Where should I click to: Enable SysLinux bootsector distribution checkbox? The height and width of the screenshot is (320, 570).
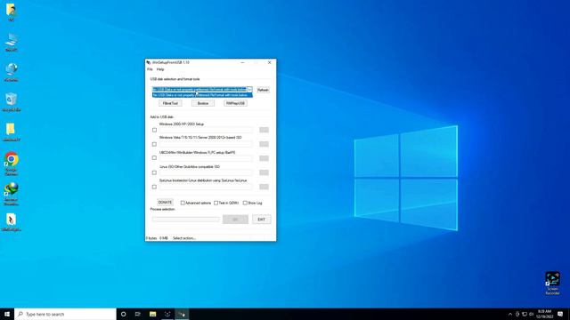click(154, 187)
